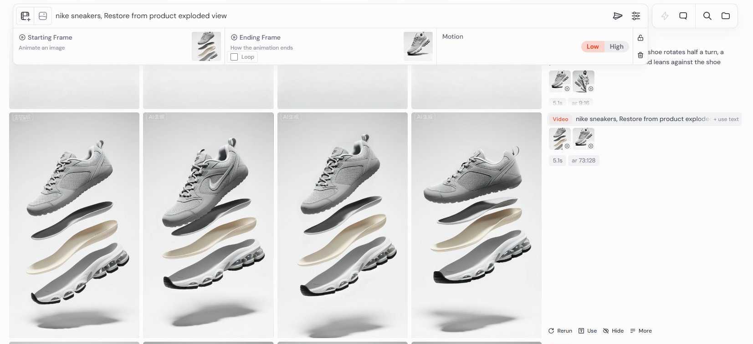The height and width of the screenshot is (344, 753).
Task: Open the folder icon in top bar
Action: (x=726, y=16)
